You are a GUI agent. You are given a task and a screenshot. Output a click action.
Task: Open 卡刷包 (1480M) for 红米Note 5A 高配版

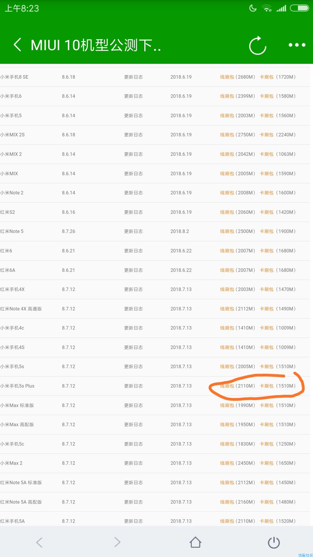267,502
